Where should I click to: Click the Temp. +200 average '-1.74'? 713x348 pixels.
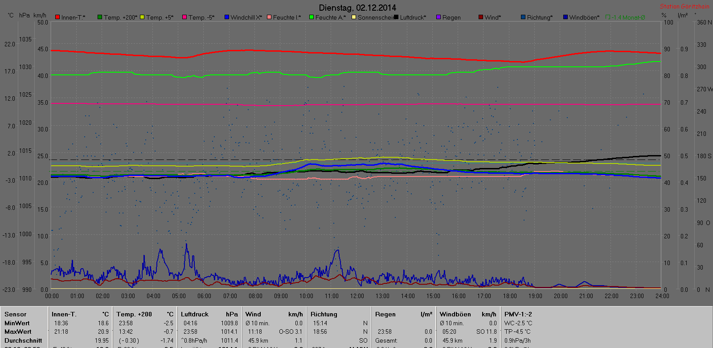click(167, 340)
